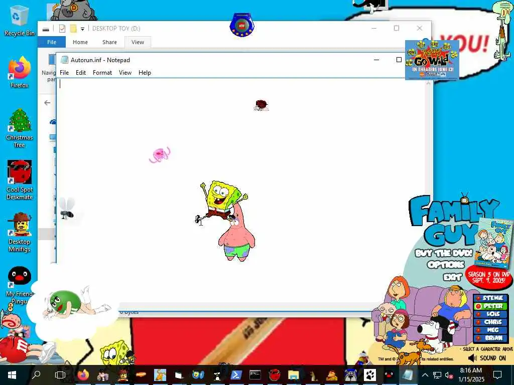Click Exit in Family Guy panel
The image size is (514, 385).
point(453,278)
